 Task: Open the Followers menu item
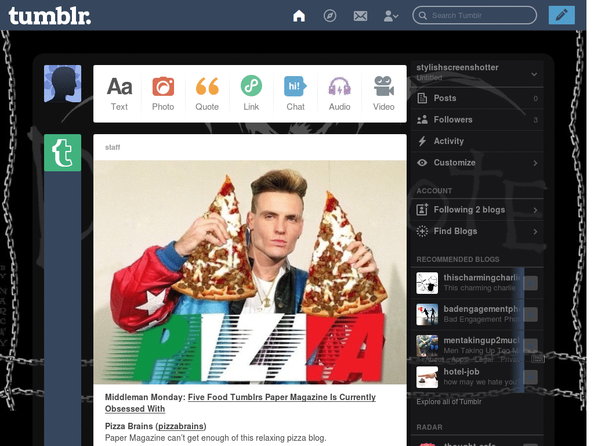[477, 120]
